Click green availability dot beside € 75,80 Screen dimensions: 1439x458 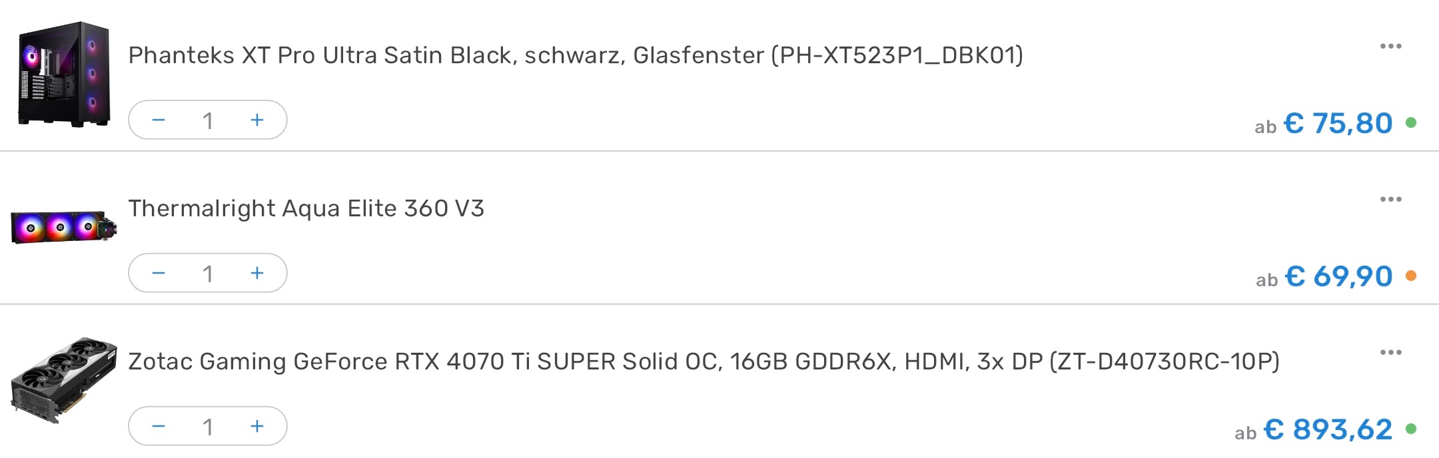pyautogui.click(x=1411, y=122)
